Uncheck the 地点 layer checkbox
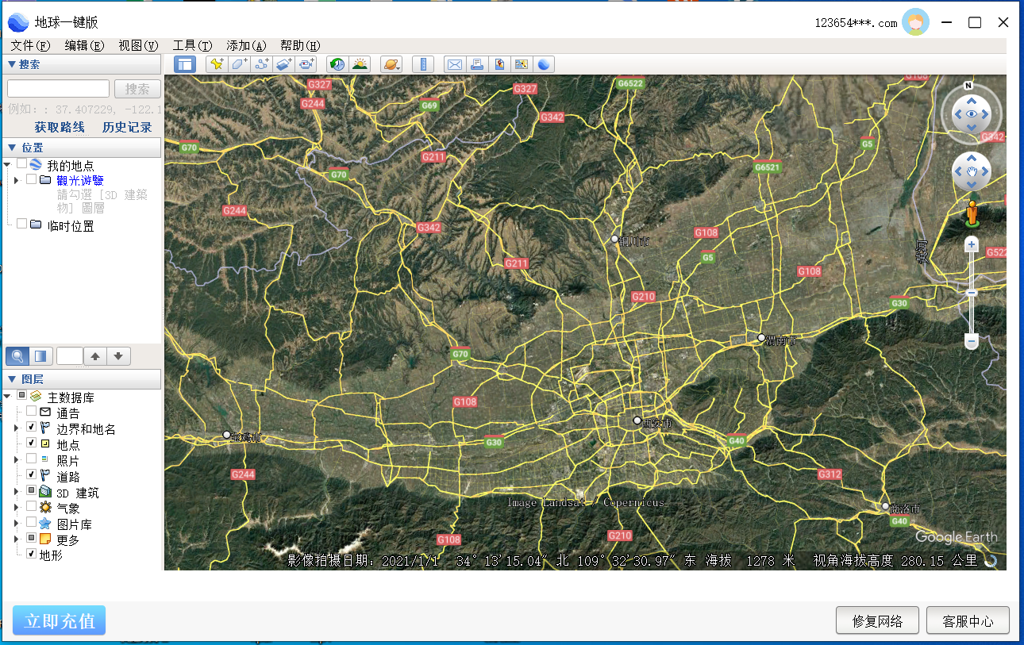The image size is (1024, 645). 32,443
